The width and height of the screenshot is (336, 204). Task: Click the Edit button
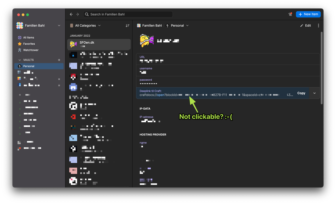[x=305, y=26]
